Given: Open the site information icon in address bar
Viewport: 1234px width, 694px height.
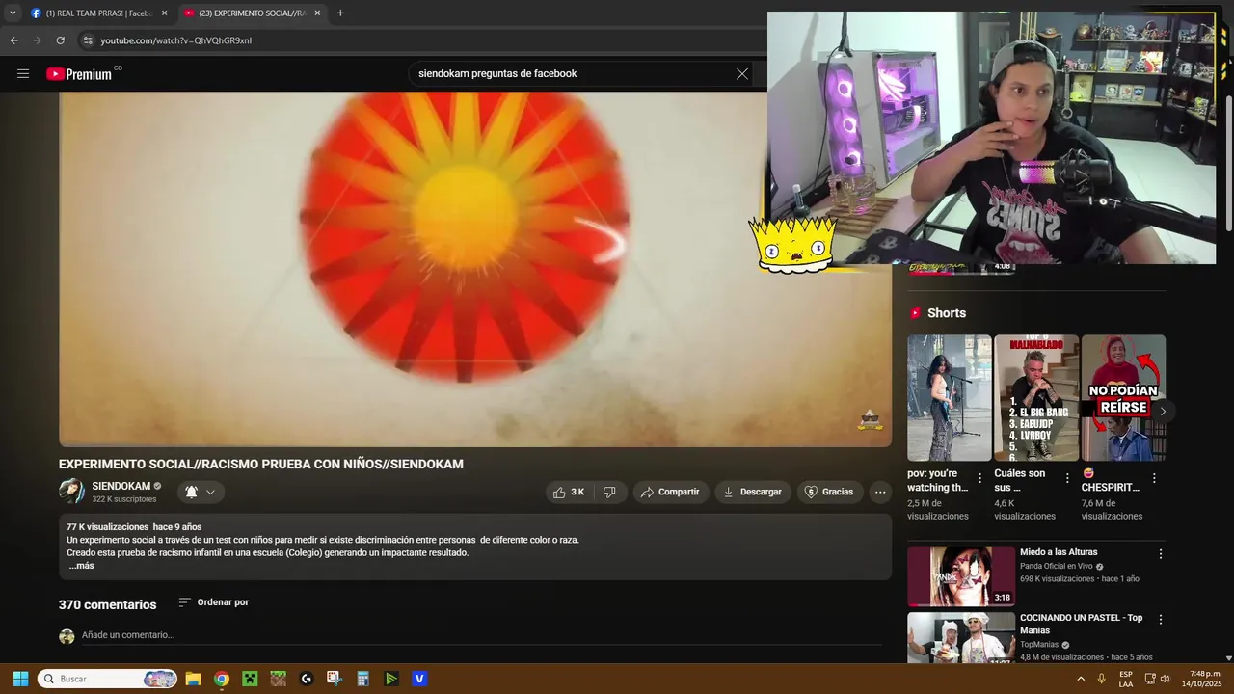Looking at the screenshot, I should pos(88,40).
